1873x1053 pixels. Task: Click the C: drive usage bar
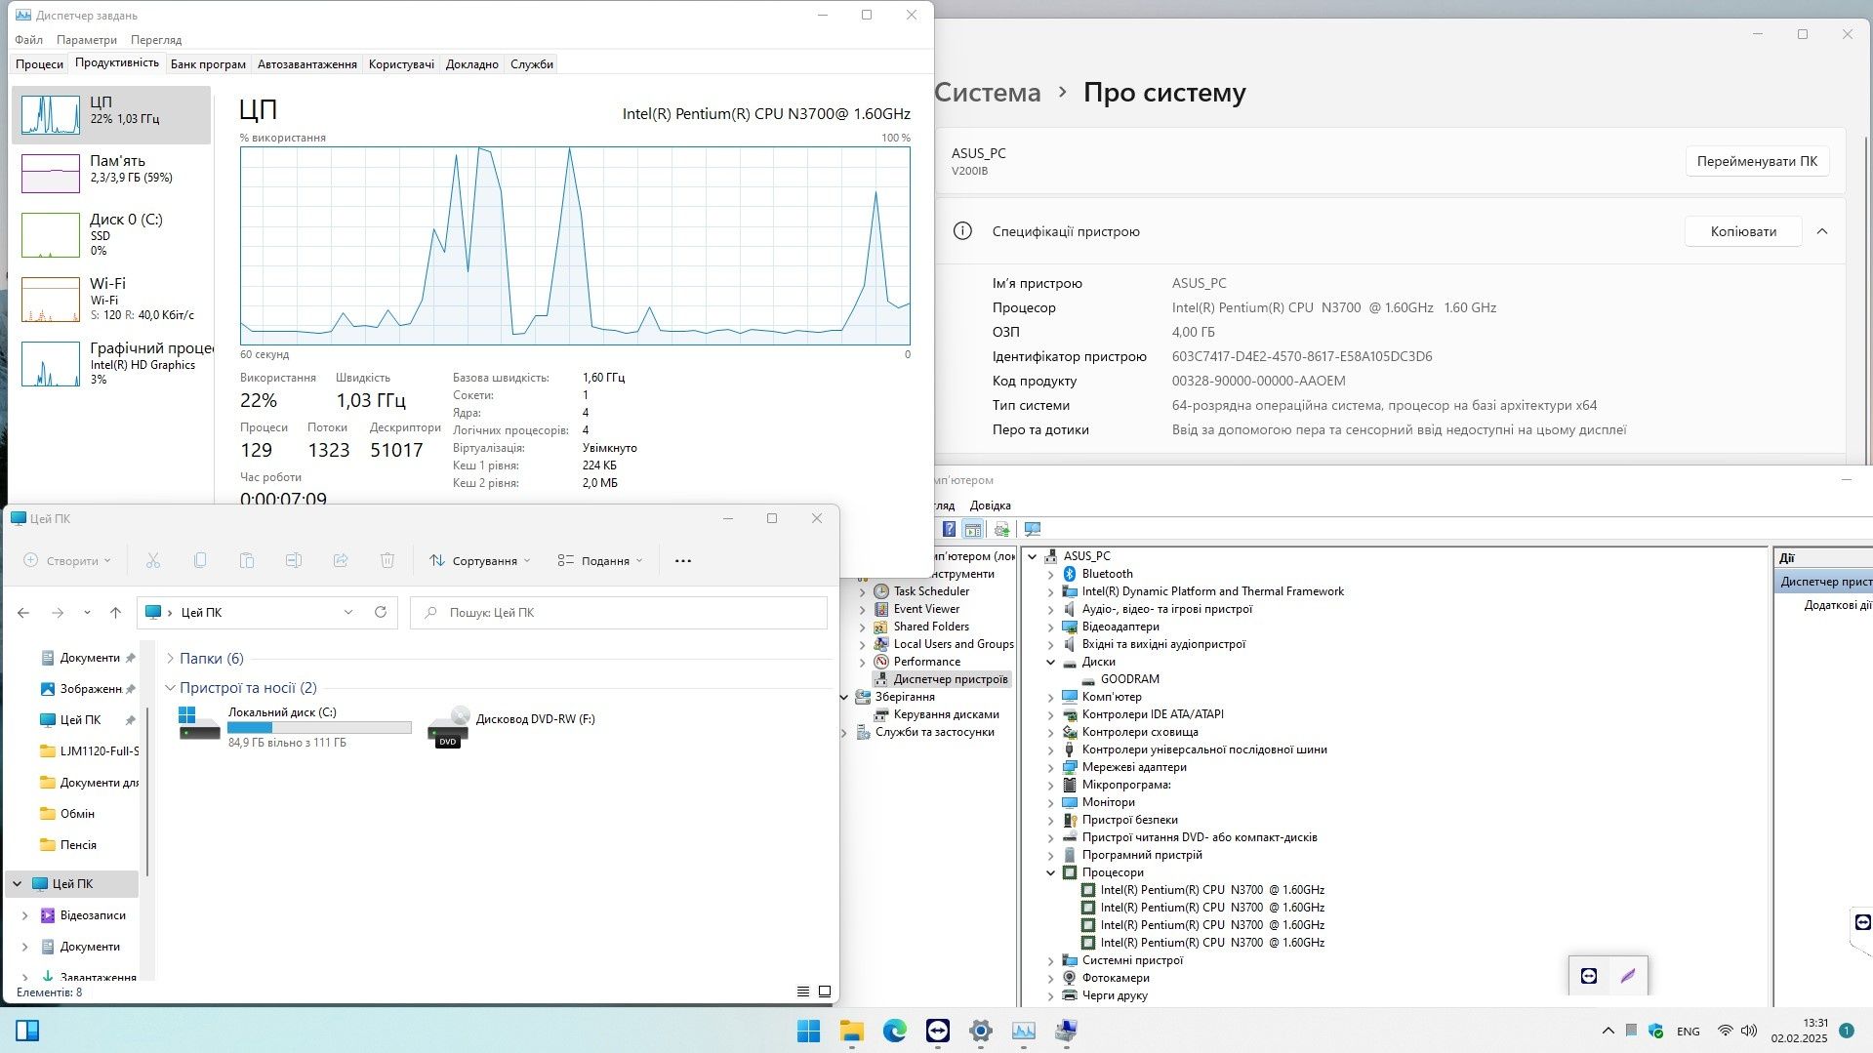(319, 728)
